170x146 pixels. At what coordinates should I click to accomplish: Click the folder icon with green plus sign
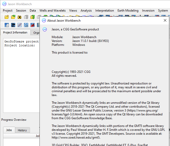[33, 17]
